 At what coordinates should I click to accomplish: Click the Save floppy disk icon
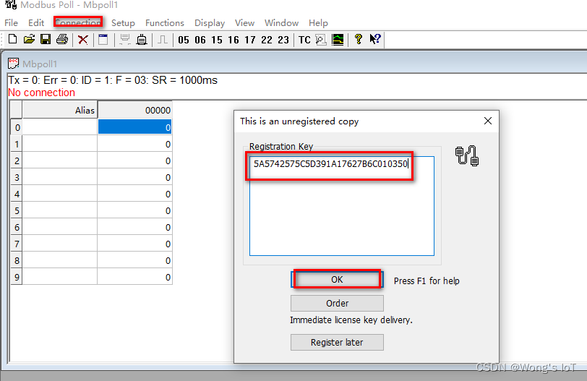[x=46, y=39]
